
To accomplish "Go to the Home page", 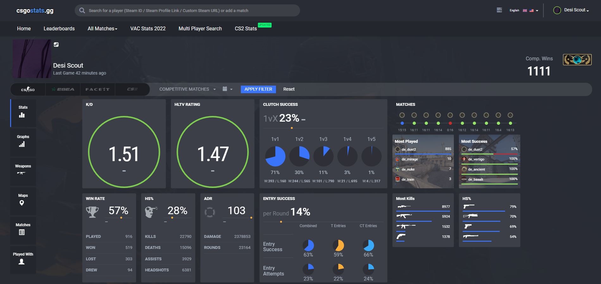I will coord(24,28).
